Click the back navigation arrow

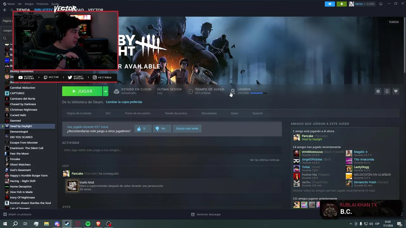[x=5, y=10]
